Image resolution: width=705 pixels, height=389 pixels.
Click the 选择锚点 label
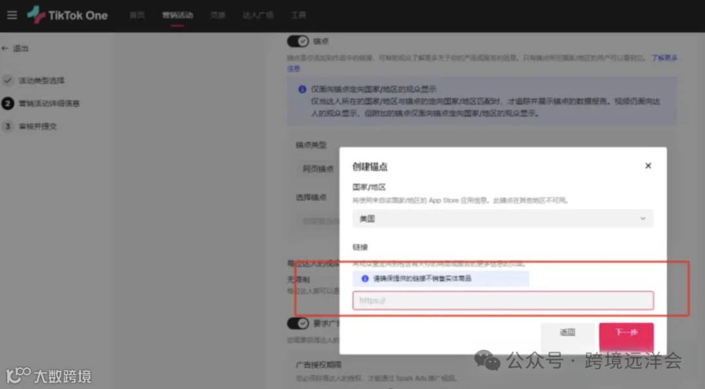pyautogui.click(x=311, y=197)
